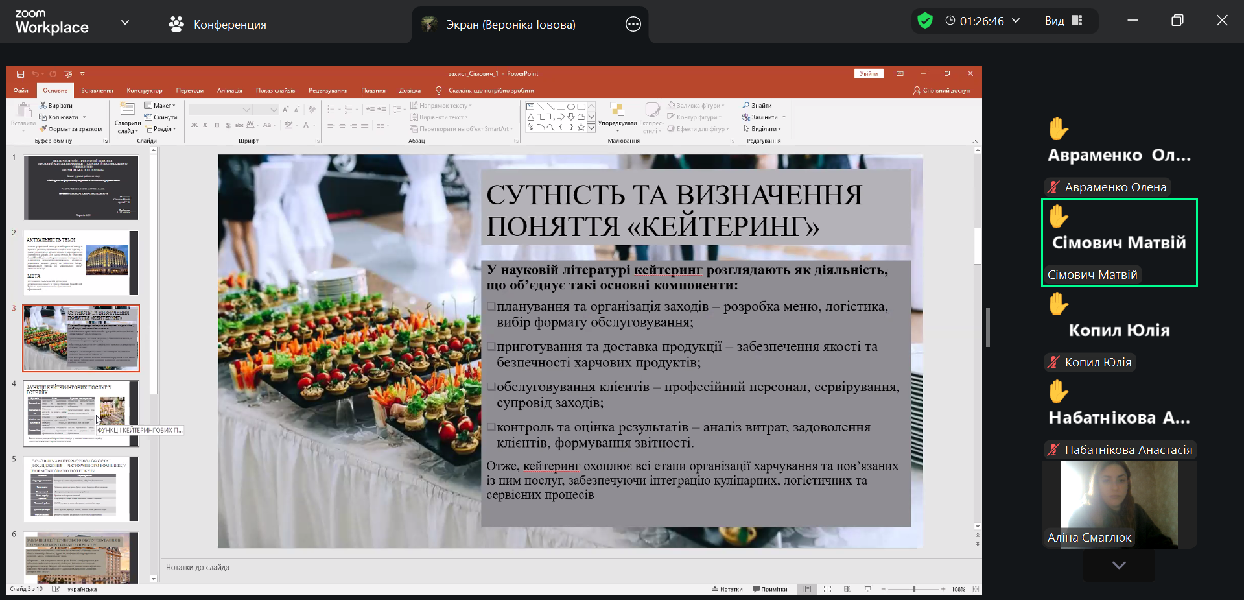Image resolution: width=1244 pixels, height=600 pixels.
Task: Open the Вставлення ribbon tab
Action: pos(97,91)
